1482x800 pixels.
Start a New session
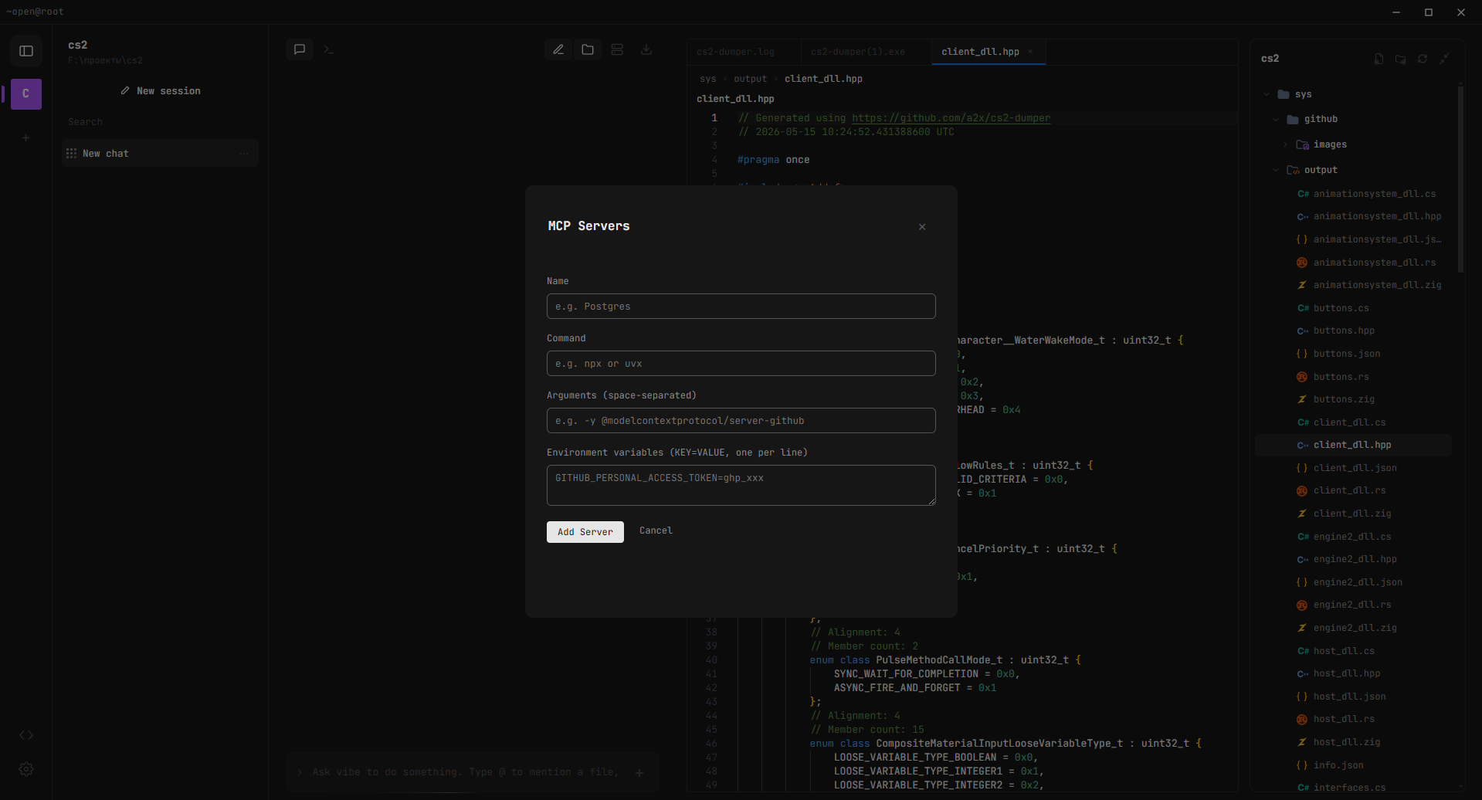[161, 91]
